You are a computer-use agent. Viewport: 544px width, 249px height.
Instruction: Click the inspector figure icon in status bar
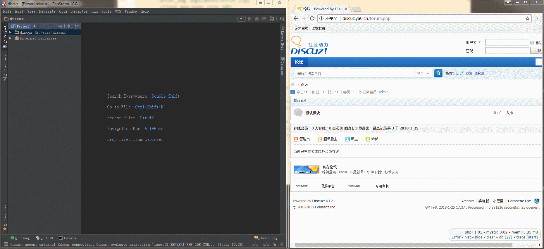coord(282,245)
